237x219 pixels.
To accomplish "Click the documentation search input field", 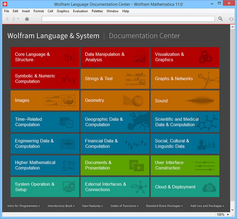I will tap(128, 19).
